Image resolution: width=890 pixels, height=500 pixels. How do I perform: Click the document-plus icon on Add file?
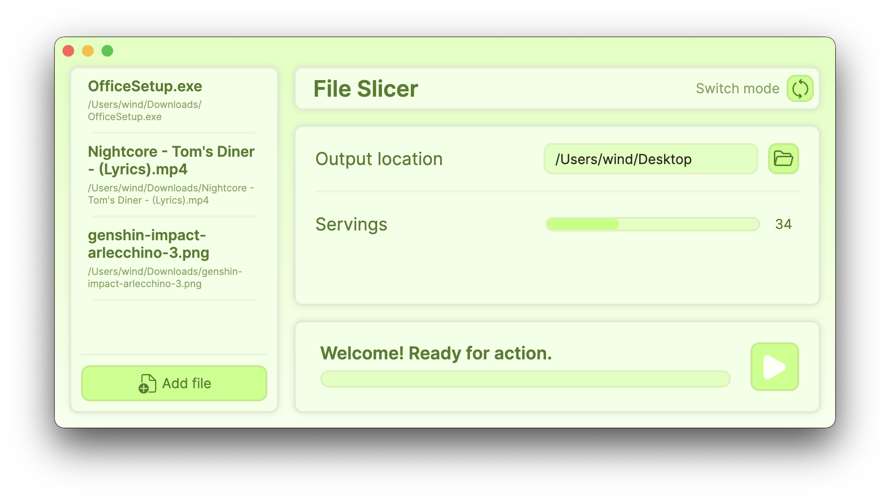[x=147, y=383]
